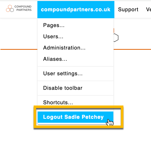The width and height of the screenshot is (151, 144).
Task: Click the orange divider line under Support
Action: pyautogui.click(x=132, y=49)
